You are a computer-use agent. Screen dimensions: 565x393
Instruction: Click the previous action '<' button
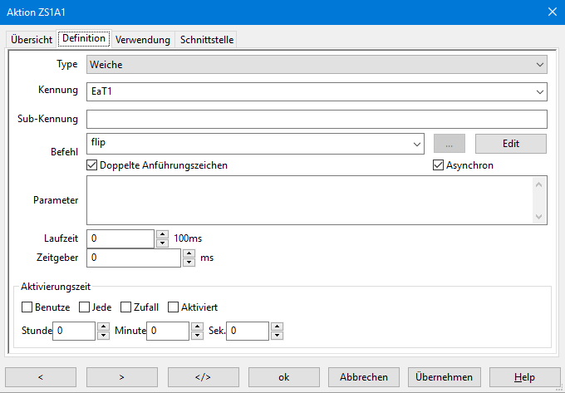pos(40,376)
